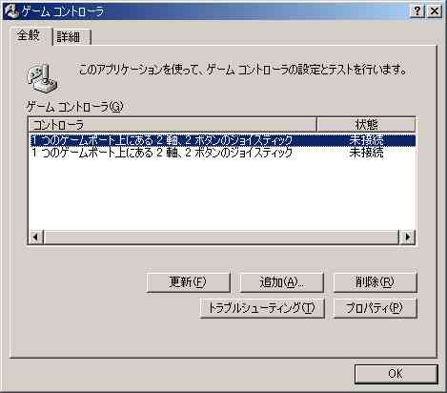Click the 削除(R) button
447x393 pixels.
[x=375, y=281]
